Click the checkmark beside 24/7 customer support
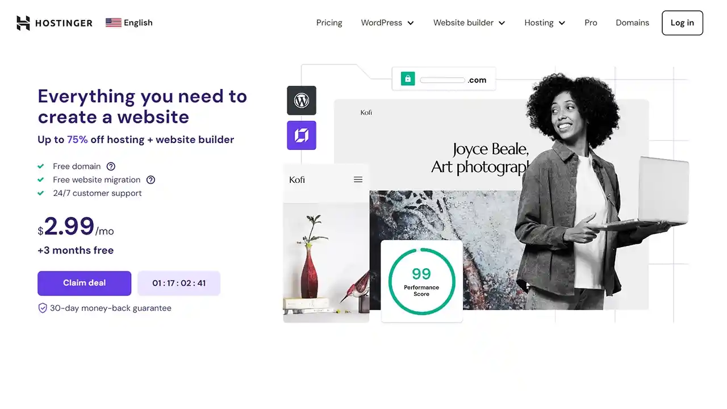 (x=40, y=193)
